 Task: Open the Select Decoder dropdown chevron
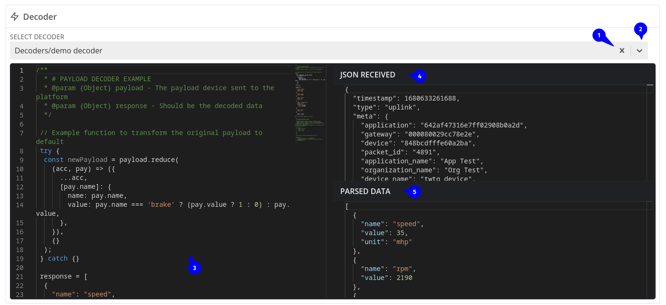(640, 51)
